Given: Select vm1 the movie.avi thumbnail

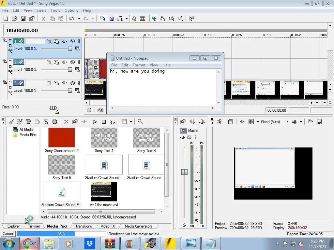Looking at the screenshot, I should [x=104, y=191].
